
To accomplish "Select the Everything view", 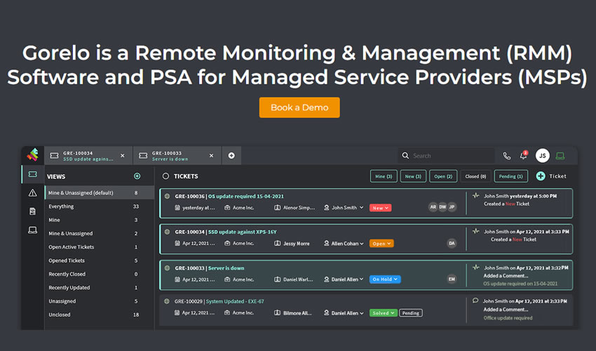I will point(99,206).
